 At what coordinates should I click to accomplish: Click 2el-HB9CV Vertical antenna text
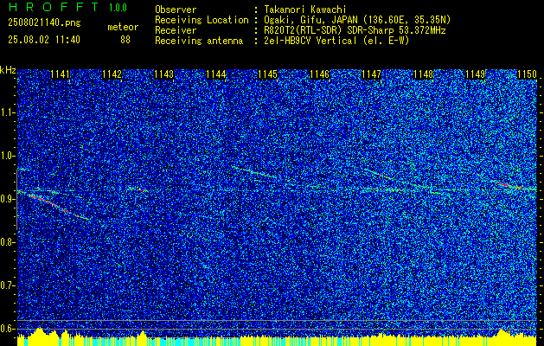pyautogui.click(x=337, y=41)
